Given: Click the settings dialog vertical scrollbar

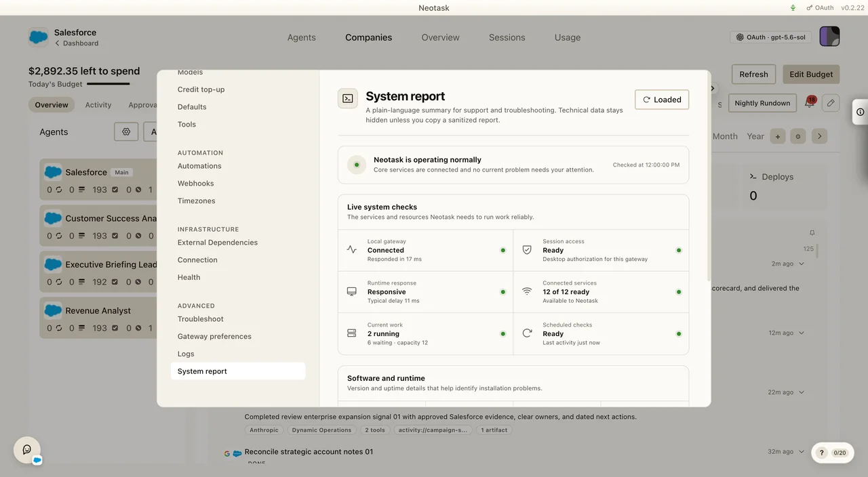Looking at the screenshot, I should point(708,178).
